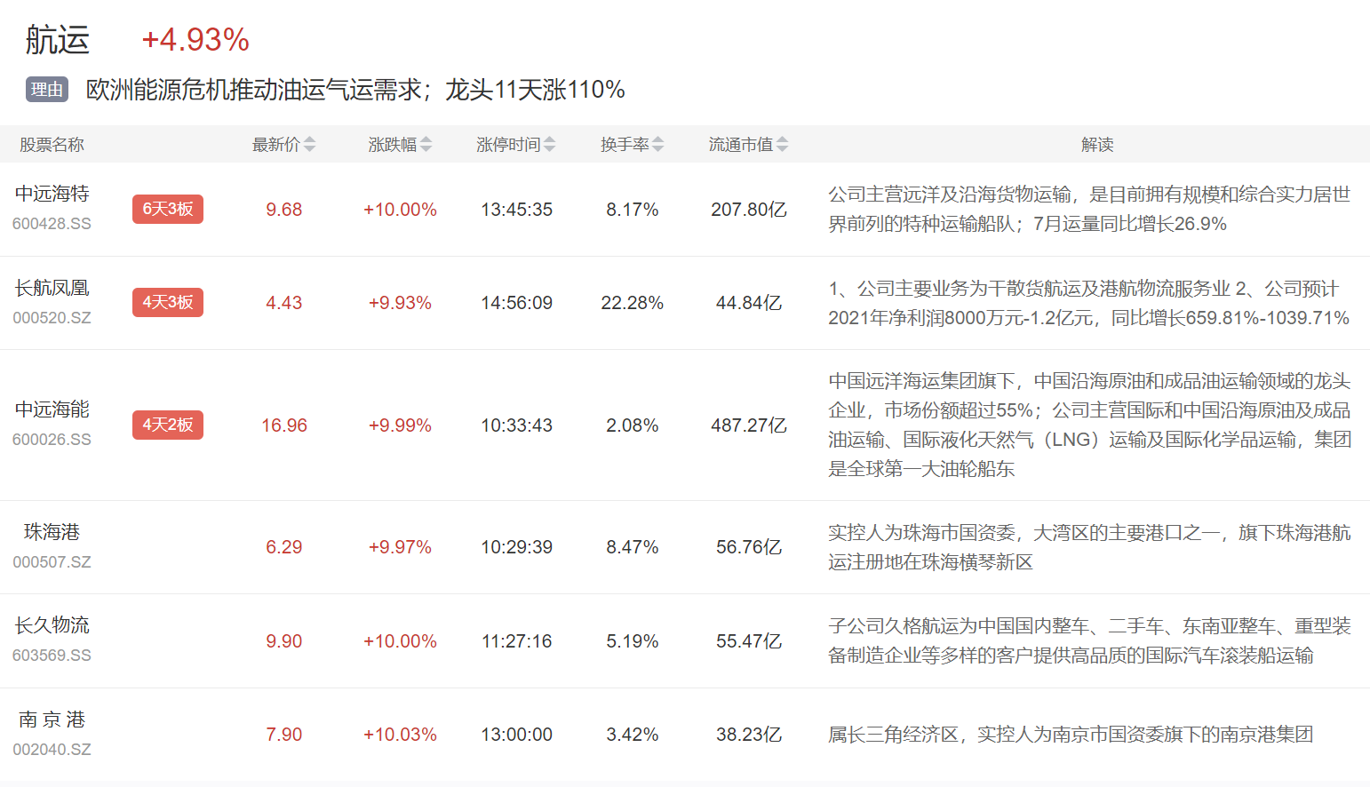1370x787 pixels.
Task: Sort by 最新价 using its sort arrows
Action: tap(309, 145)
